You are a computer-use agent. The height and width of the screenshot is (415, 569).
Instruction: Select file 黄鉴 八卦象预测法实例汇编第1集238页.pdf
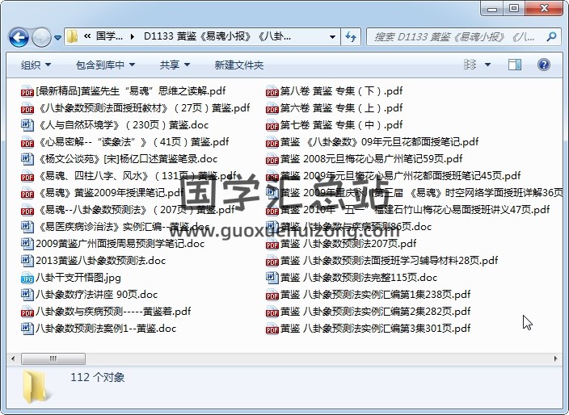click(x=375, y=295)
